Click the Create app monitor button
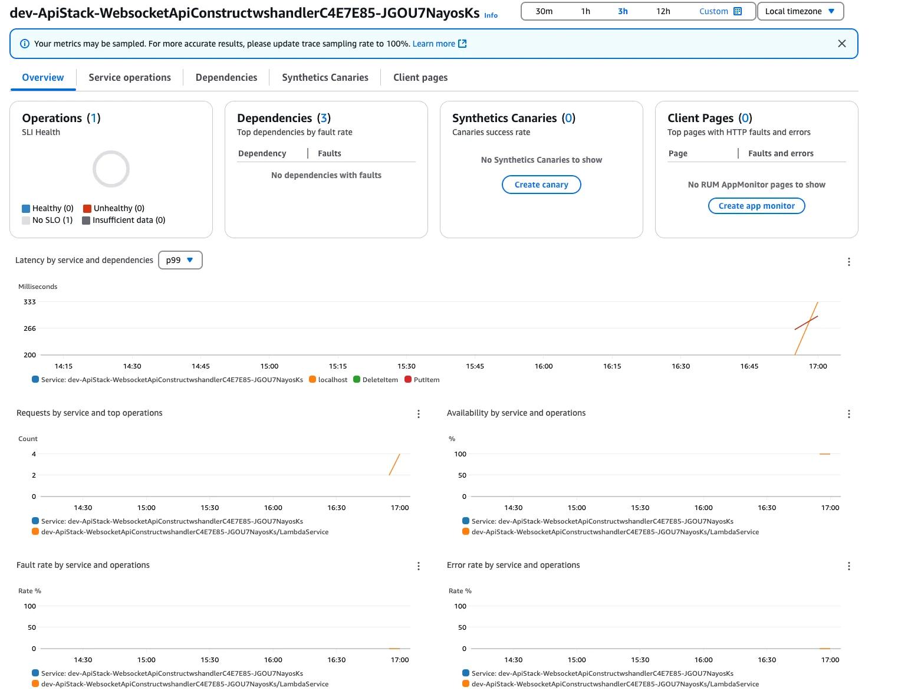 point(756,206)
